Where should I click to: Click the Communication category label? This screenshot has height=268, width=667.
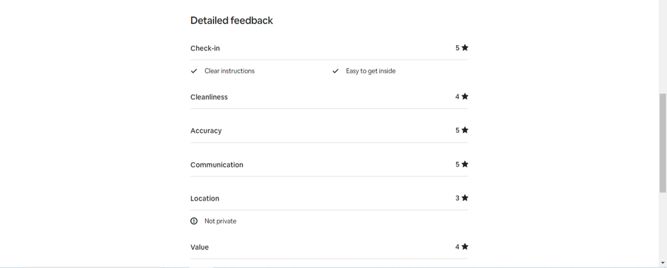click(x=216, y=165)
